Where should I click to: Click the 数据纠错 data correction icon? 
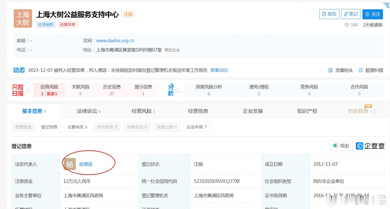(361, 70)
